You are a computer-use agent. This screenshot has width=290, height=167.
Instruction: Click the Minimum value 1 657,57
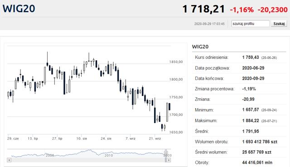tap(251, 110)
